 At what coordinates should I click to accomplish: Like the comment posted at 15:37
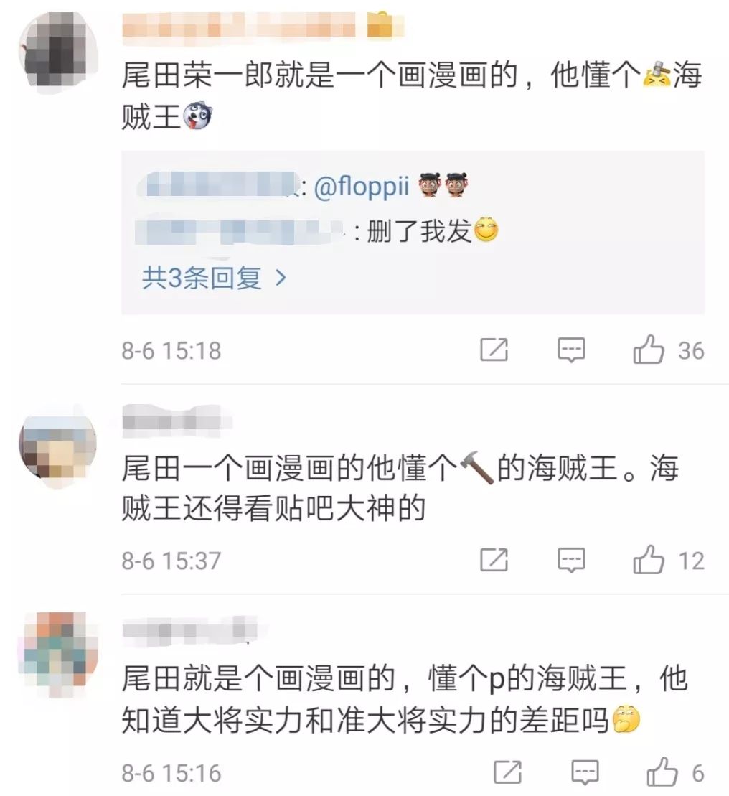coord(649,560)
